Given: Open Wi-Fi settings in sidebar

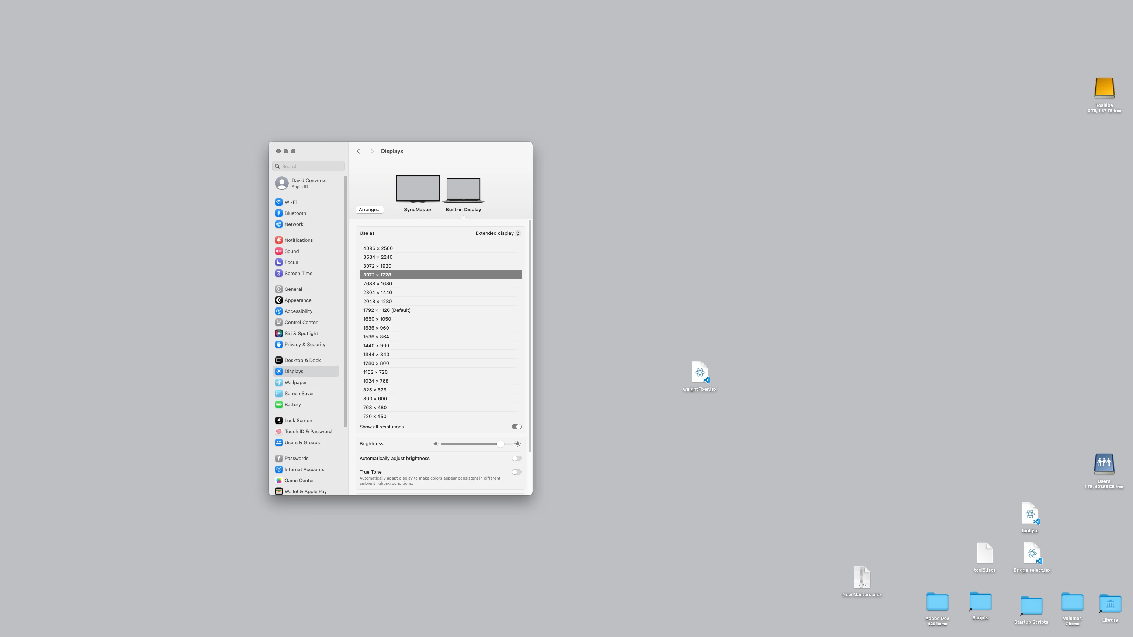Looking at the screenshot, I should 290,202.
